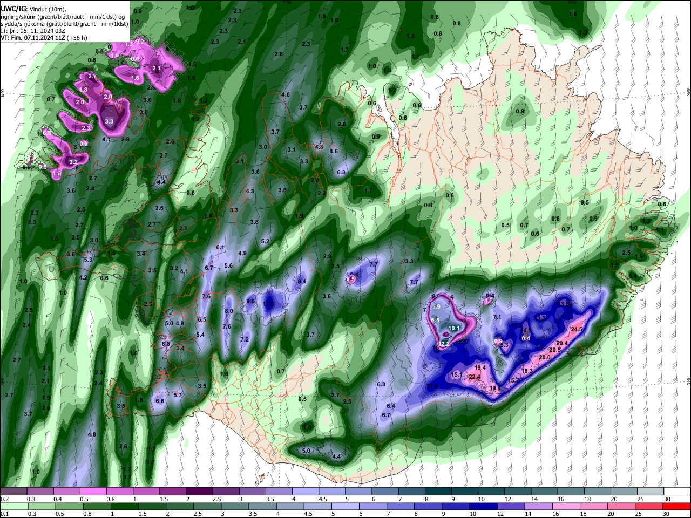Click the 6.4 precipitation value
The width and height of the screenshot is (691, 518).
tap(391, 406)
